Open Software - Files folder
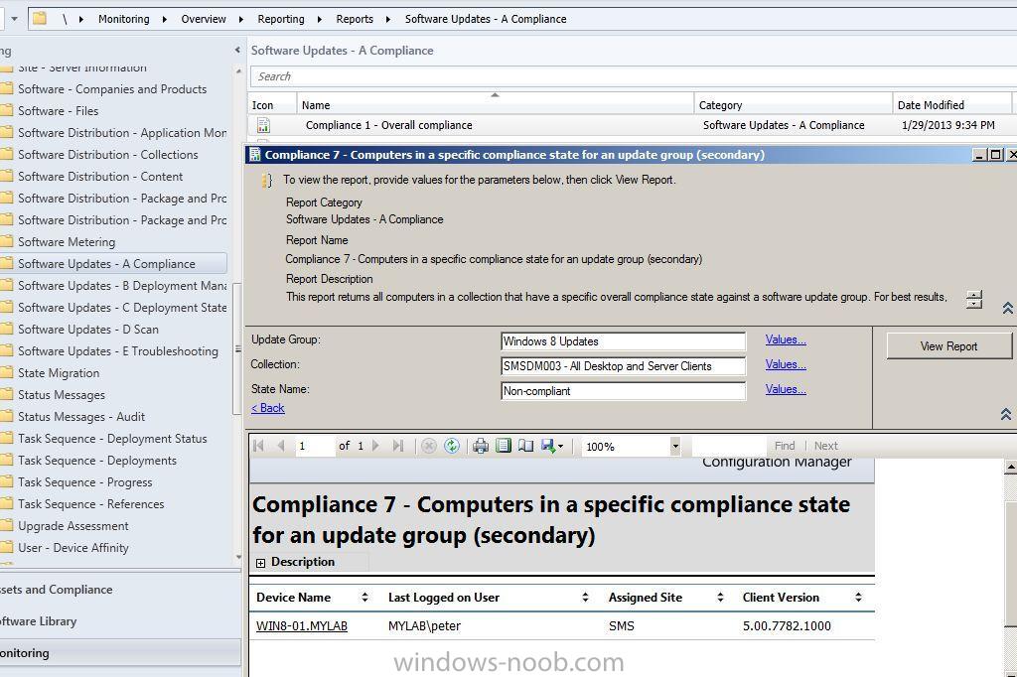This screenshot has width=1017, height=677. [59, 111]
